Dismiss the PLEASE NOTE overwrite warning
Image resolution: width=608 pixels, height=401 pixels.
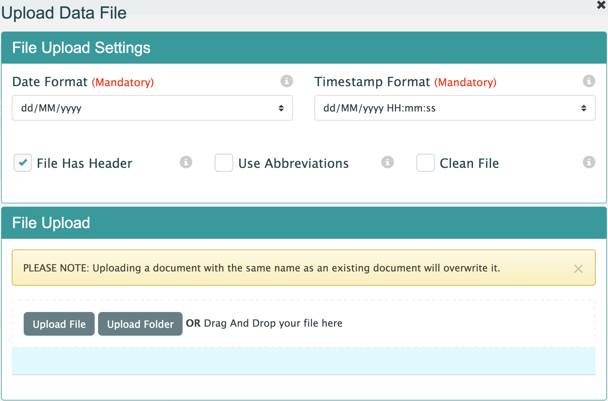(x=578, y=269)
